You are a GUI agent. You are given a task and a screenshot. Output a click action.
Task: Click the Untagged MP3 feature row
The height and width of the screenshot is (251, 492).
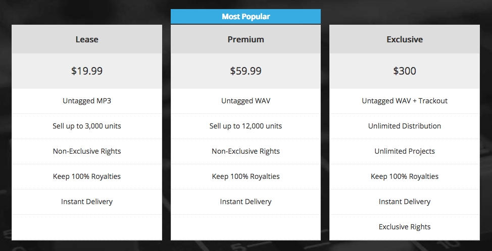(87, 101)
